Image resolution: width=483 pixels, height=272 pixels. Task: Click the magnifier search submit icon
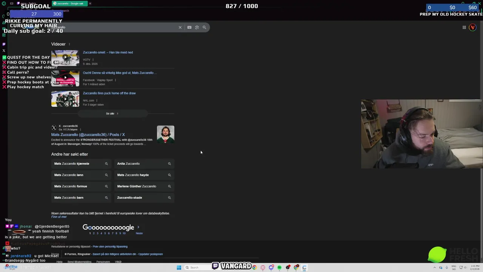(x=205, y=27)
